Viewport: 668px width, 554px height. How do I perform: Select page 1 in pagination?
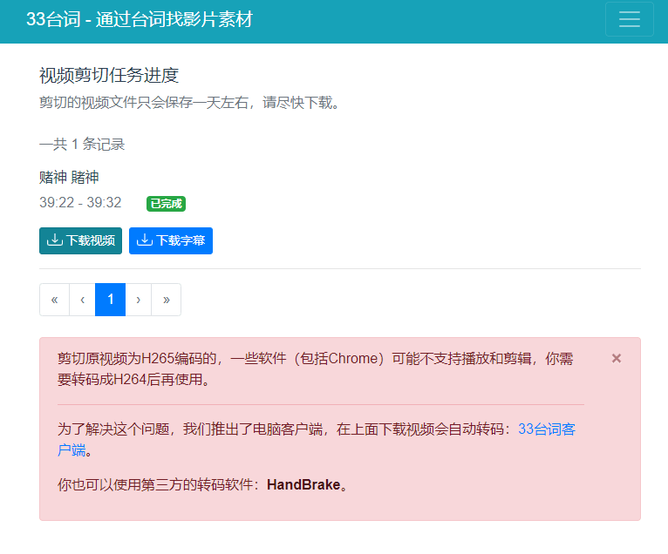click(110, 300)
